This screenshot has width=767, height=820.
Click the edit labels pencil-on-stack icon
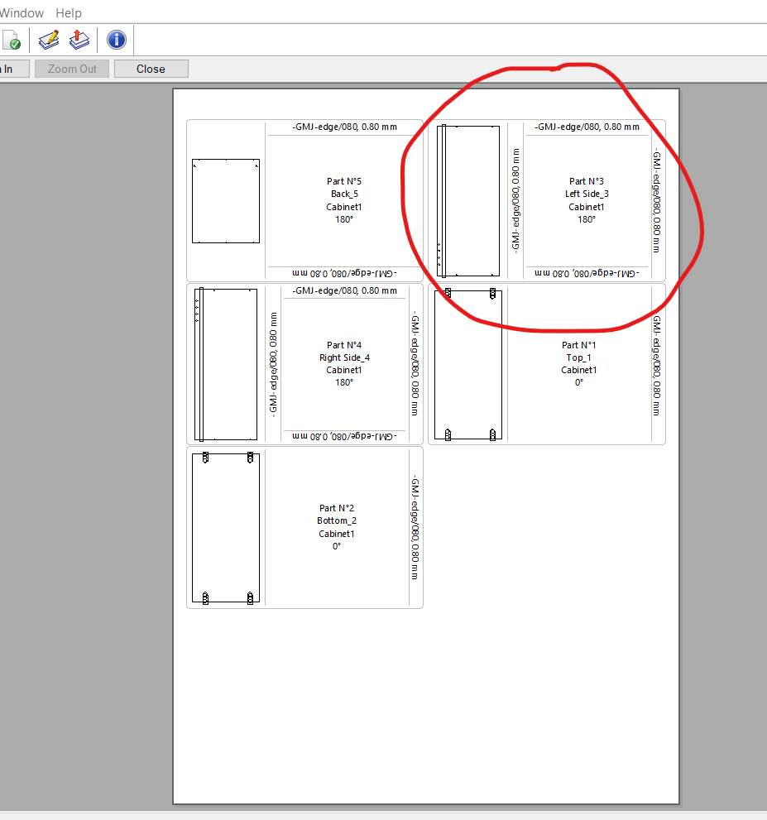[x=49, y=40]
